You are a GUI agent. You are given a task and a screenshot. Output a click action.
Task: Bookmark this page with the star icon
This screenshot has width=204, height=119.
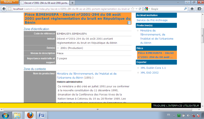(x=133, y=9)
